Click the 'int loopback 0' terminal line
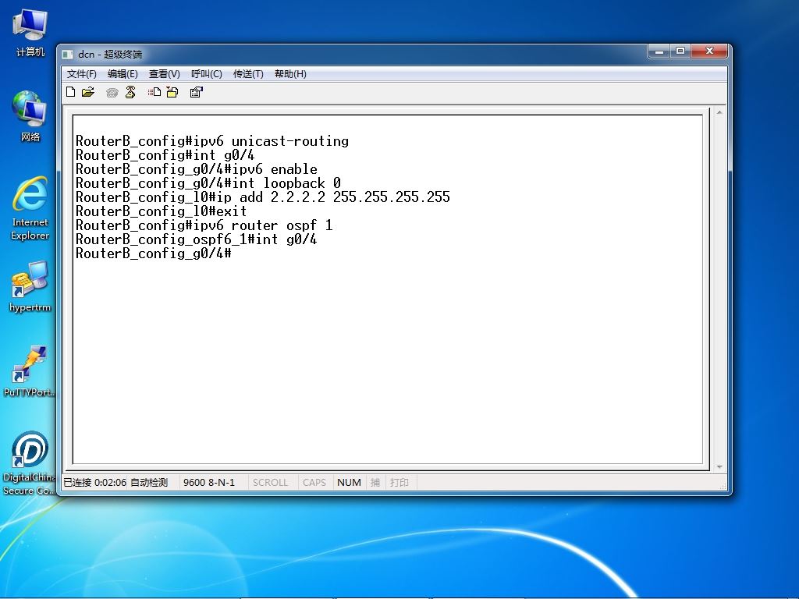 pos(208,183)
